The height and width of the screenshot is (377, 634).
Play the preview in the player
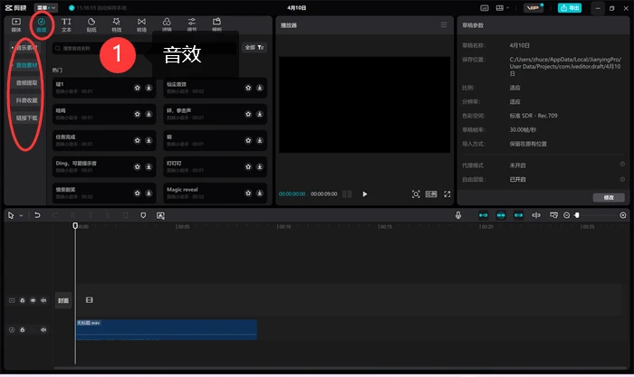365,194
